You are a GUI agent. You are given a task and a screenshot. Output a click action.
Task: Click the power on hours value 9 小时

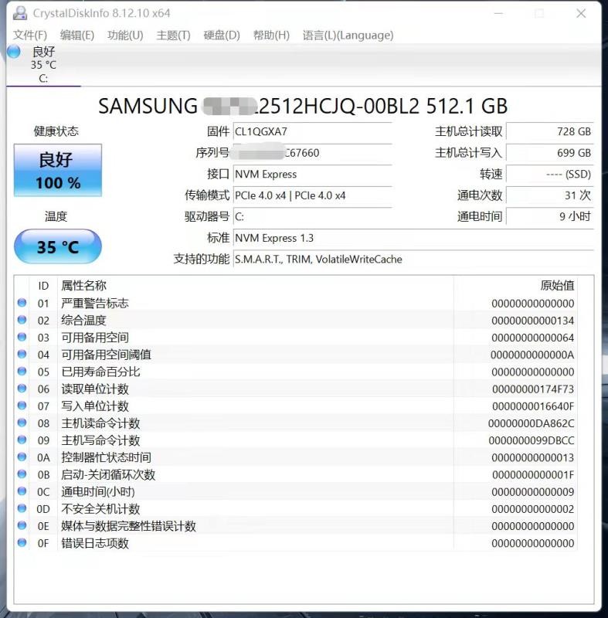point(550,217)
